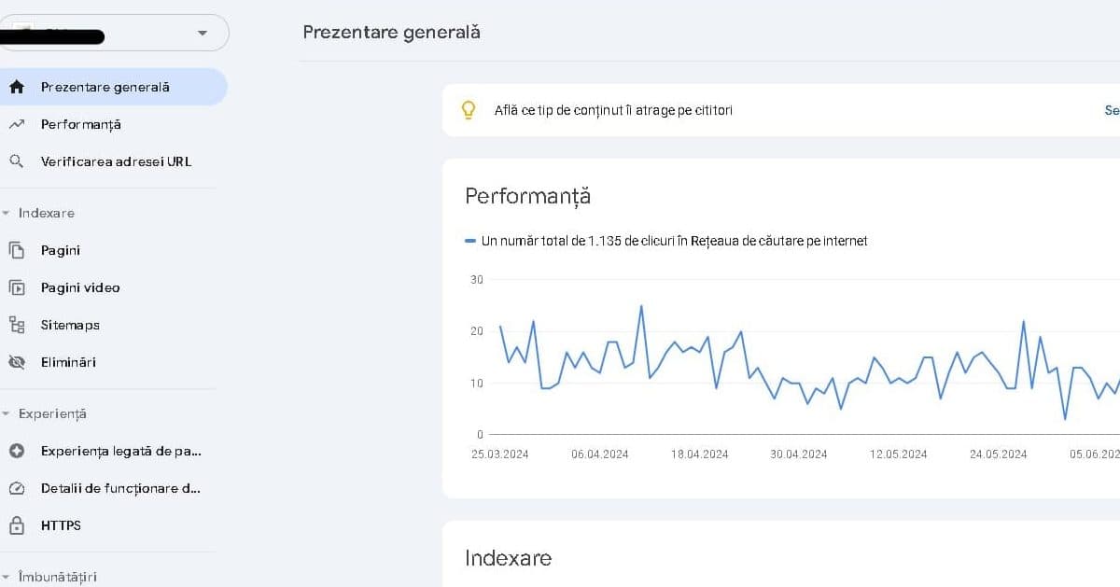Viewport: 1120px width, 587px height.
Task: Click the Performanță card heading
Action: pyautogui.click(x=527, y=196)
